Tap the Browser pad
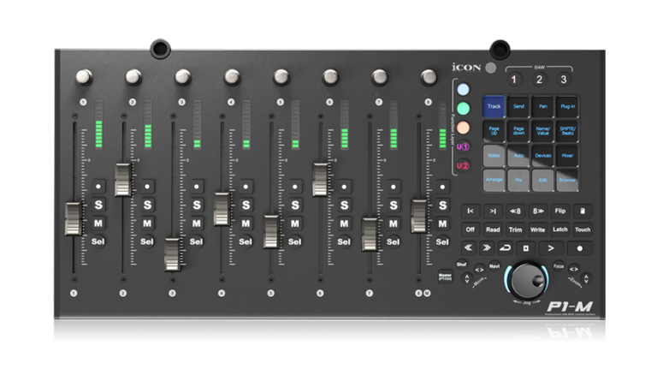 568,181
